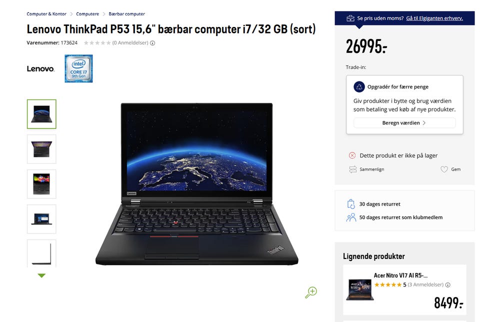This screenshot has height=322, width=480.
Task: Click info icon beside Acer Nitro reviews
Action: [448, 285]
